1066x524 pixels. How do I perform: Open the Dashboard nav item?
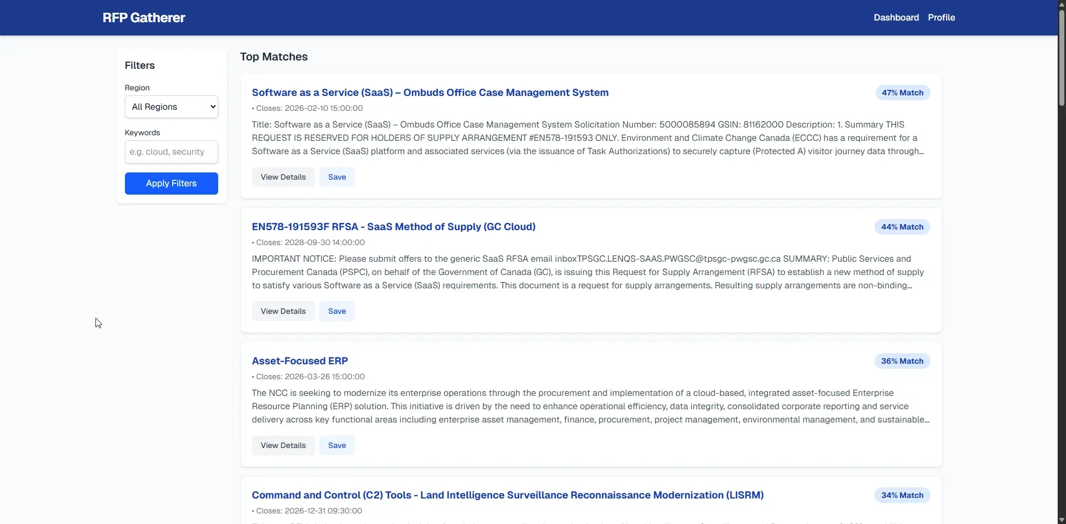point(896,18)
